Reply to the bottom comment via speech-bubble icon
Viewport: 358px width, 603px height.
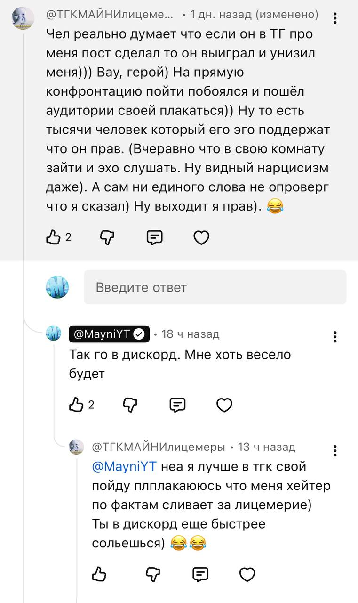click(x=200, y=574)
